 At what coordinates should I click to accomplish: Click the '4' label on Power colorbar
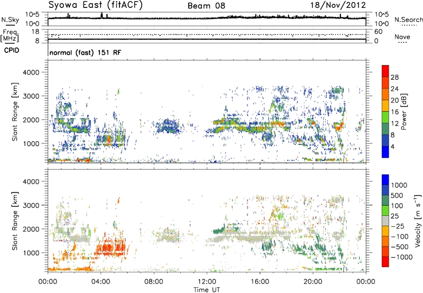coord(392,146)
